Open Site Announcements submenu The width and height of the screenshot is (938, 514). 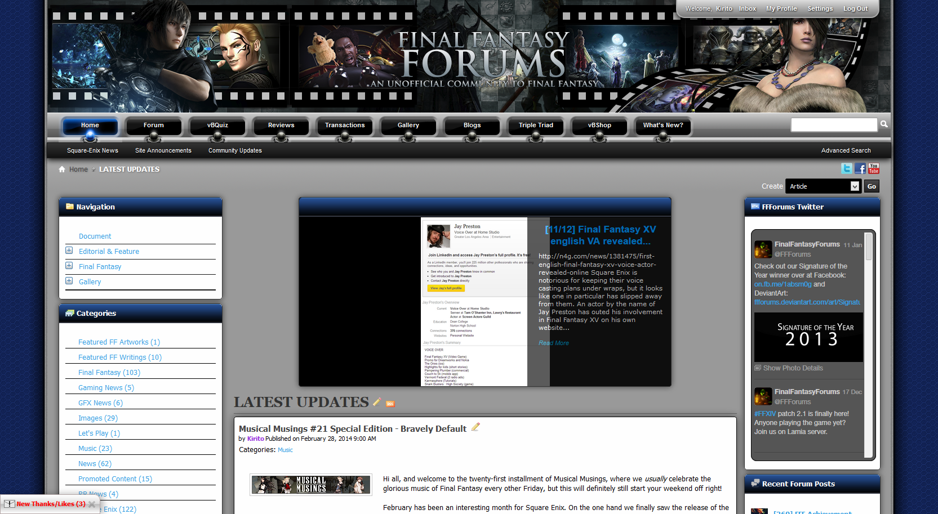[x=163, y=150]
